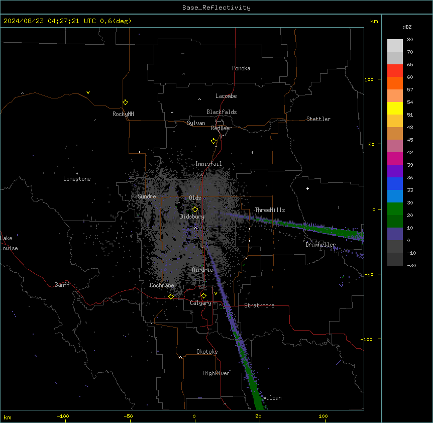Click the Blackfalds town label
433x423 pixels.
[x=222, y=112]
